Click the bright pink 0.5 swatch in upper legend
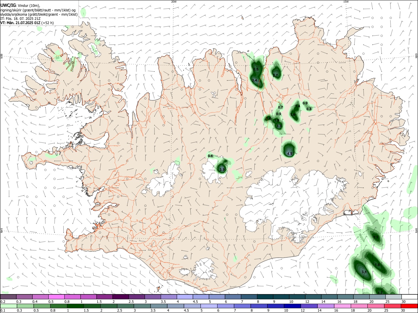This screenshot has width=418, height=313. [56, 297]
